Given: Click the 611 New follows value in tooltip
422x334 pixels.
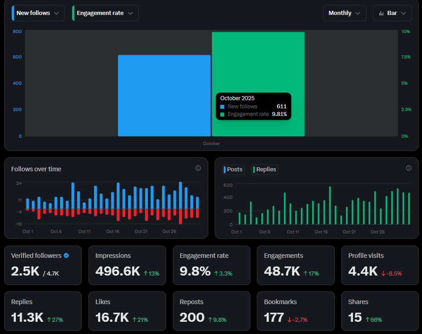Looking at the screenshot, I should 281,106.
